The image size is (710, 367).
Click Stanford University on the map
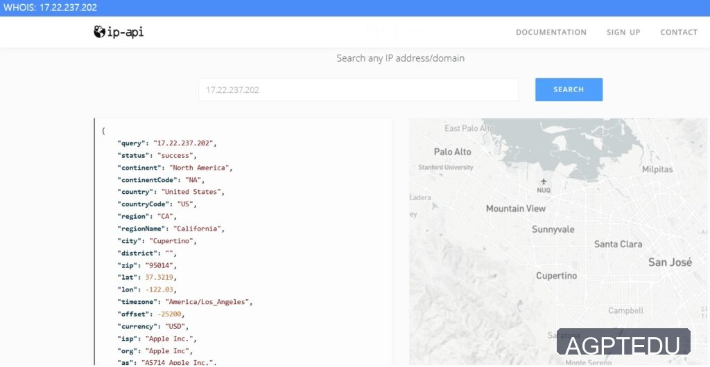pos(446,168)
